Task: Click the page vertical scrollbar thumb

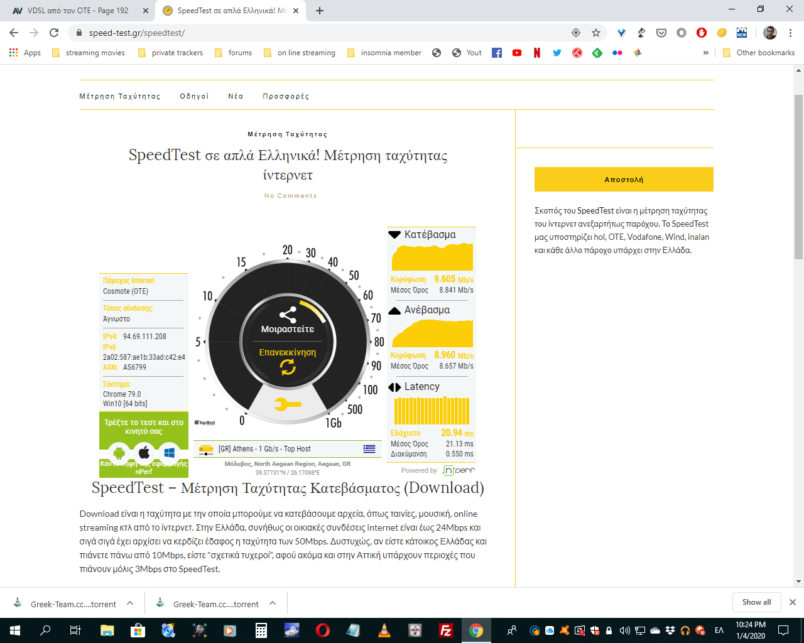Action: click(x=798, y=176)
